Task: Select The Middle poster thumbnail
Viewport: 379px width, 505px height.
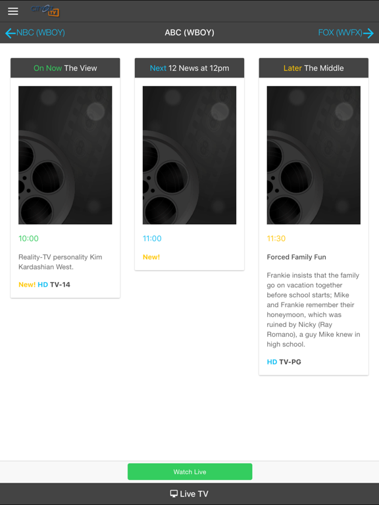Action: [x=314, y=155]
